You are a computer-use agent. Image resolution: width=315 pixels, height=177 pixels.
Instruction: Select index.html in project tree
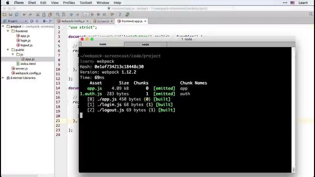pos(26,64)
